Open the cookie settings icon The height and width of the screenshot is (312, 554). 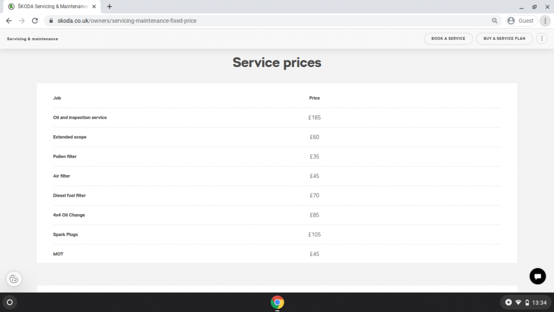[x=14, y=279]
